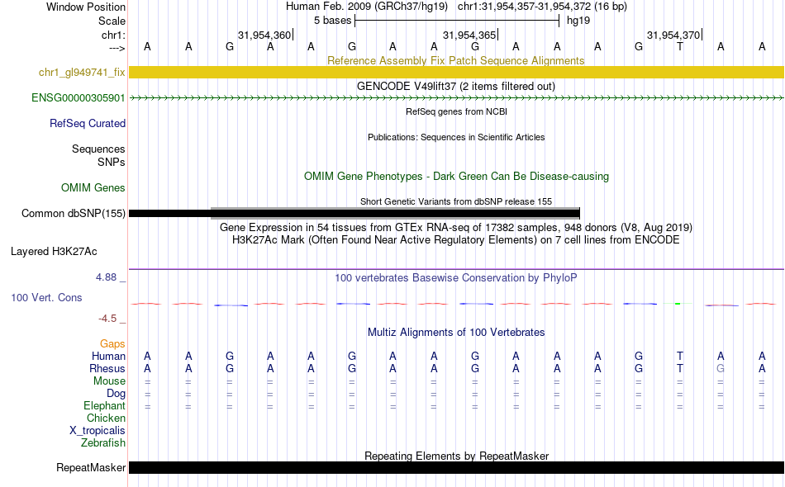Select the dbSNP variant black bar
Viewport: 785px width, 487px height.
pos(354,214)
